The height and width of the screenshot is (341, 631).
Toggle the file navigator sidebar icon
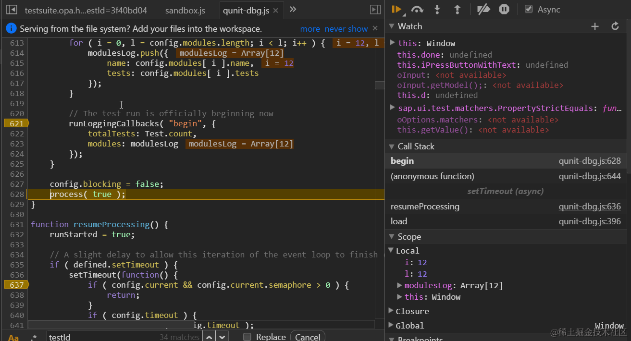click(12, 10)
